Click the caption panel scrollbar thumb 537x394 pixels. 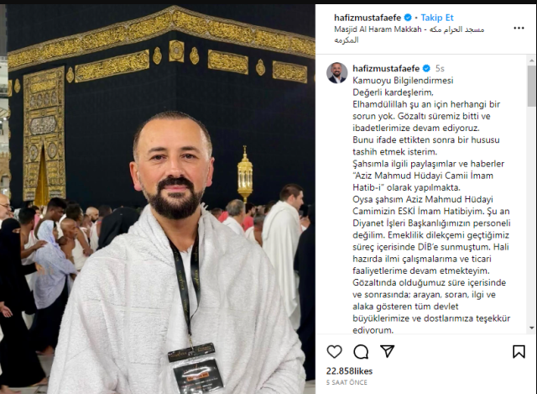point(531,86)
